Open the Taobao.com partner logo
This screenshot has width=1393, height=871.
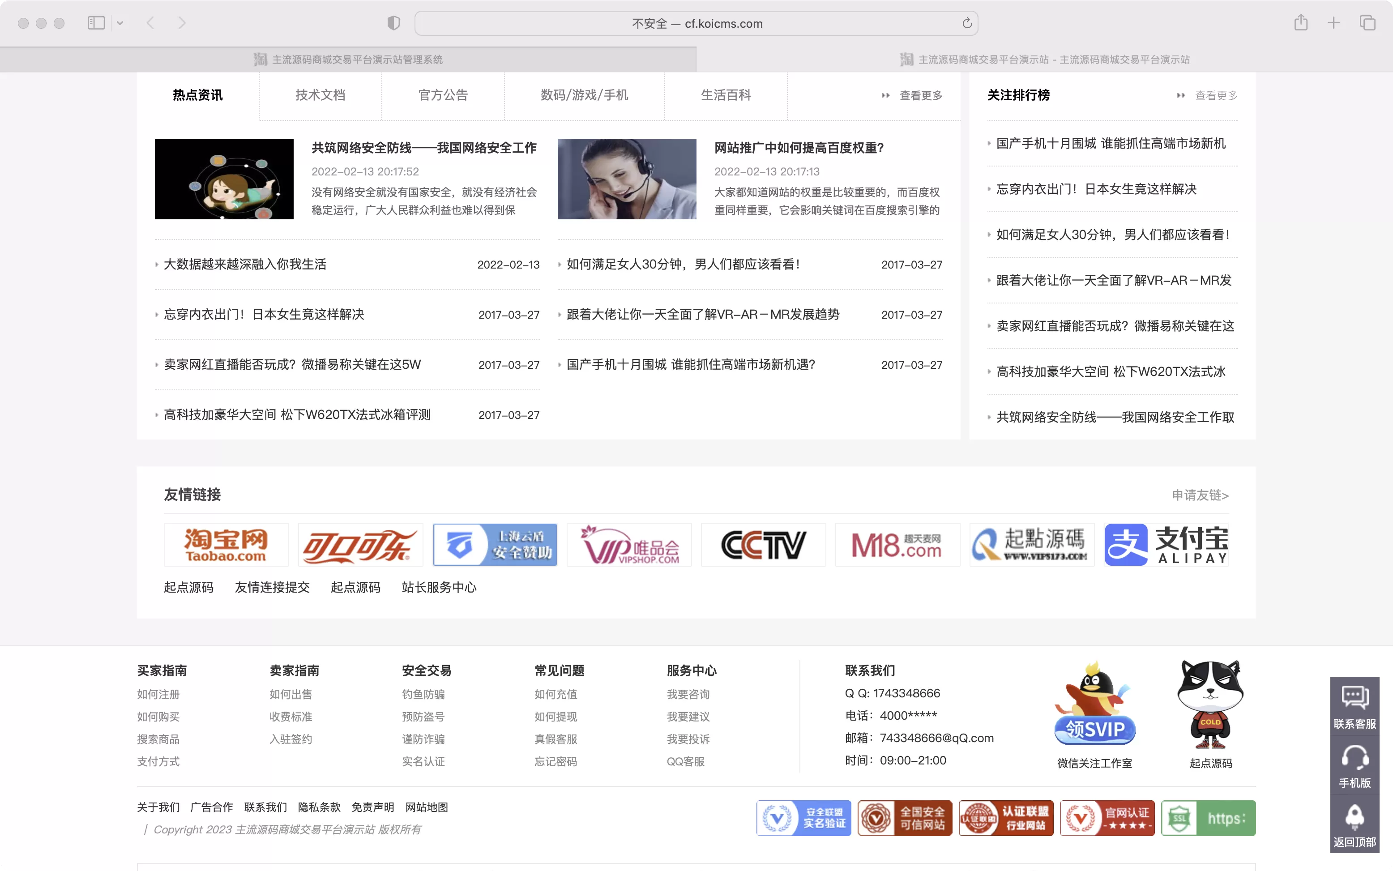226,545
